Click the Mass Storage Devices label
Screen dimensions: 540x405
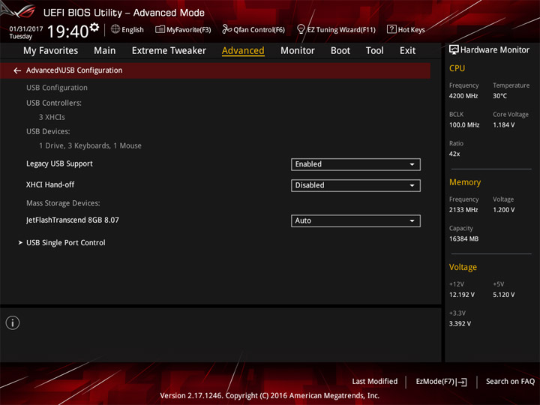tap(63, 203)
